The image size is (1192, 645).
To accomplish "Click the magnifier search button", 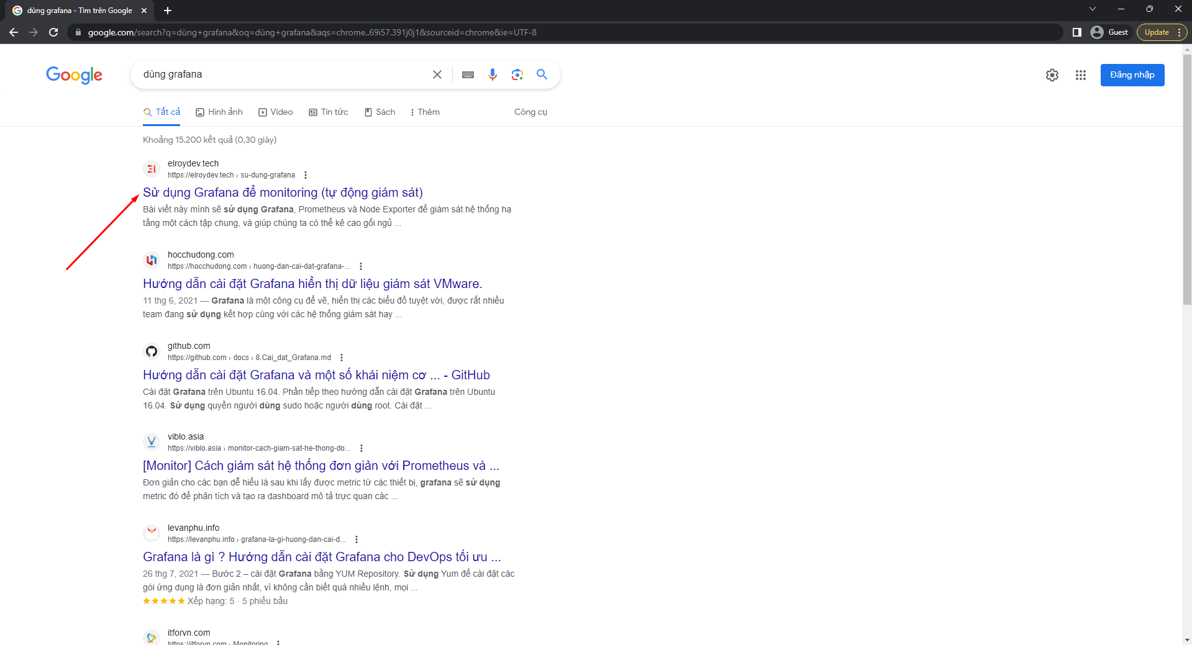I will tap(542, 74).
